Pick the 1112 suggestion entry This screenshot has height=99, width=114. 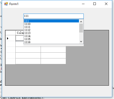coord(51,30)
